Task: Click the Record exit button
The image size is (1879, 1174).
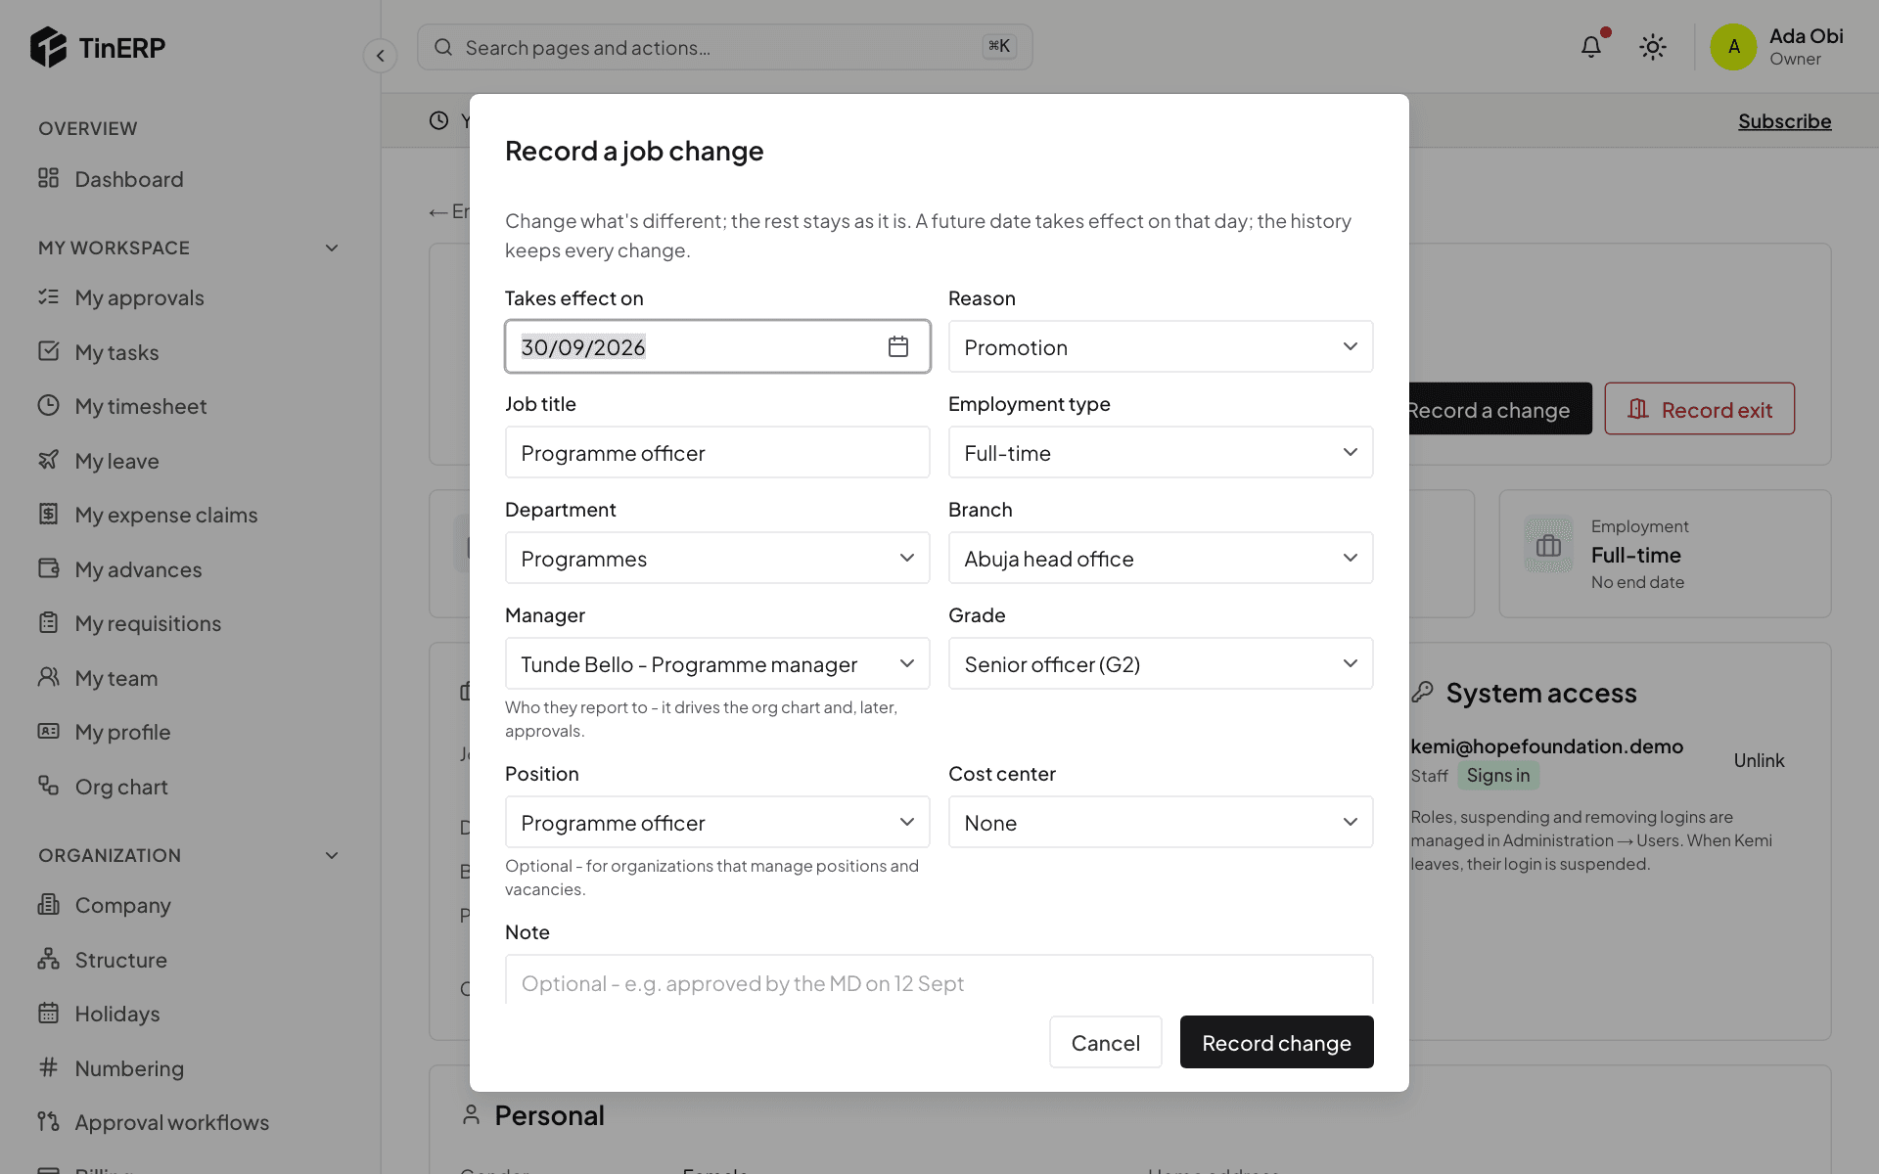Action: pyautogui.click(x=1699, y=409)
